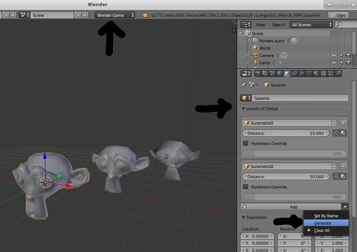Image resolution: width=357 pixels, height=252 pixels.
Task: Click the pin icon beside the Suzanne breadcrumb
Action: (x=244, y=85)
